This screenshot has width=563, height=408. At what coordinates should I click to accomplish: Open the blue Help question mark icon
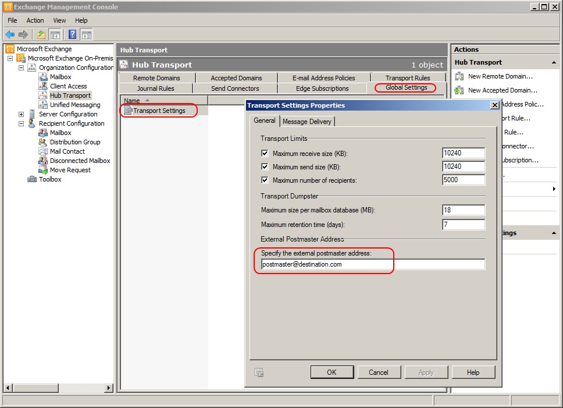(73, 34)
